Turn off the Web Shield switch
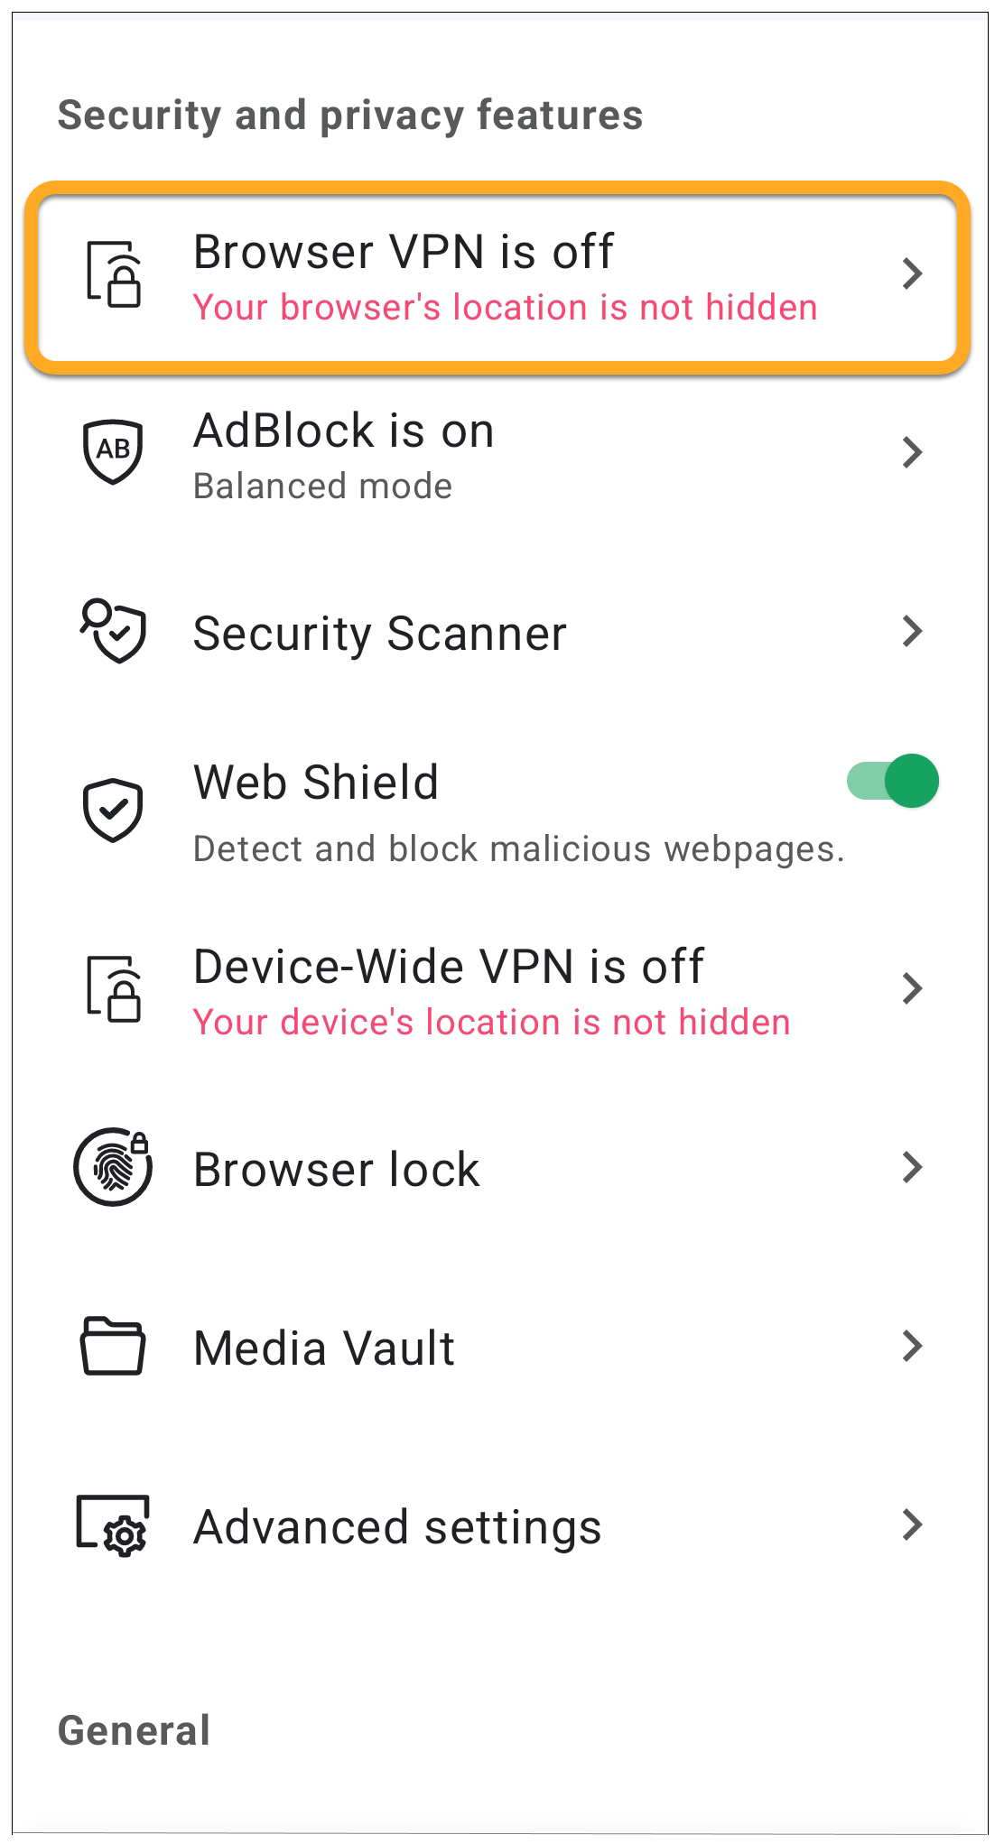1004x1844 pixels. [892, 781]
